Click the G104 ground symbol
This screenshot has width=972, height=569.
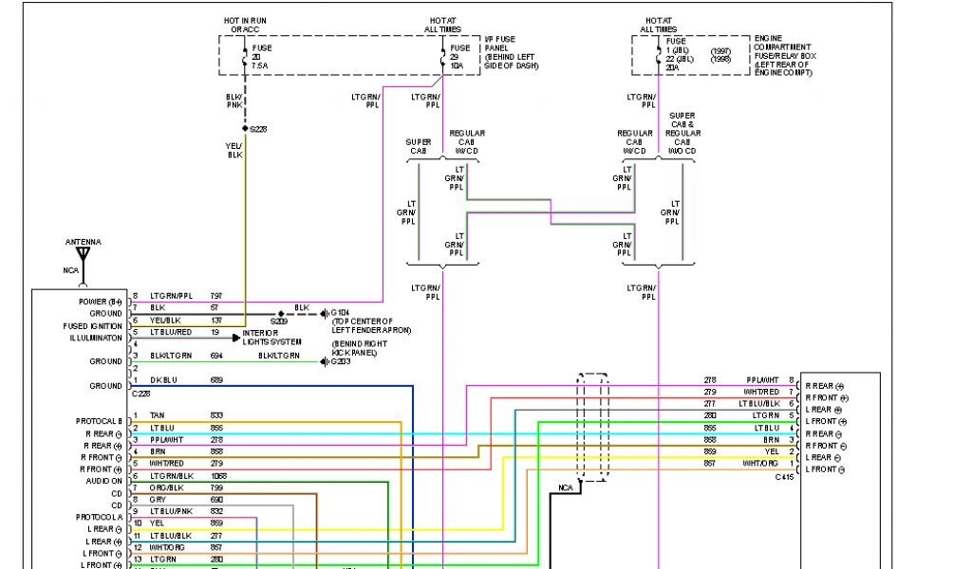tap(323, 313)
